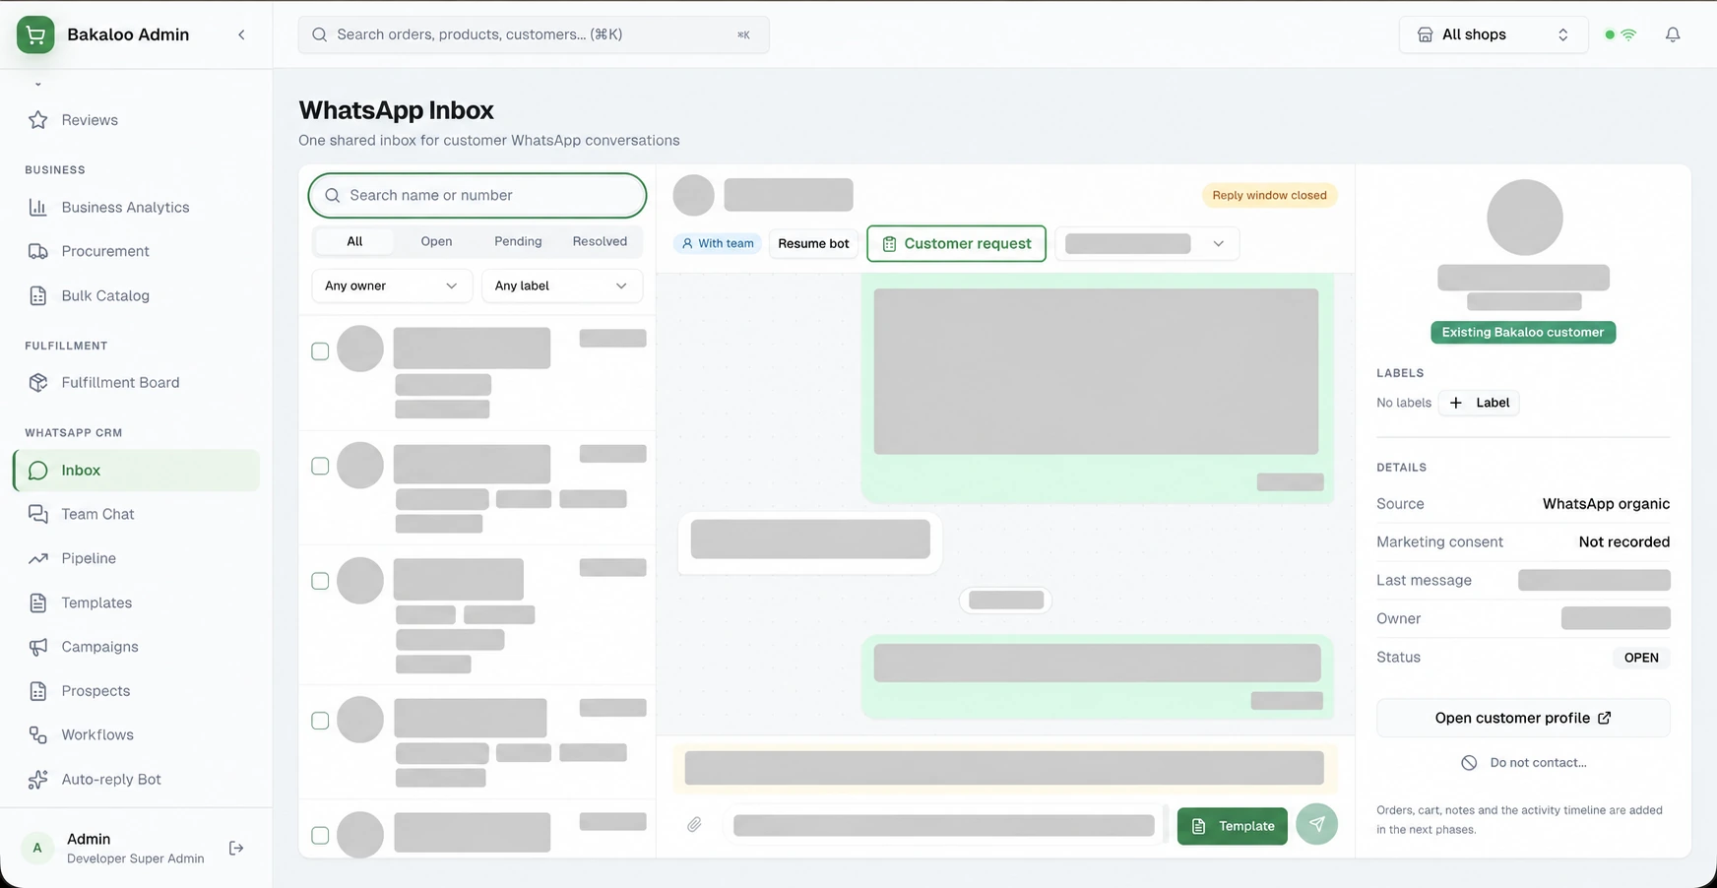Open Bulk Catalog page
The width and height of the screenshot is (1717, 888).
[136, 295]
